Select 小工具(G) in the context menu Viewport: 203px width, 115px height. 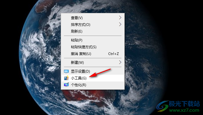(93, 78)
